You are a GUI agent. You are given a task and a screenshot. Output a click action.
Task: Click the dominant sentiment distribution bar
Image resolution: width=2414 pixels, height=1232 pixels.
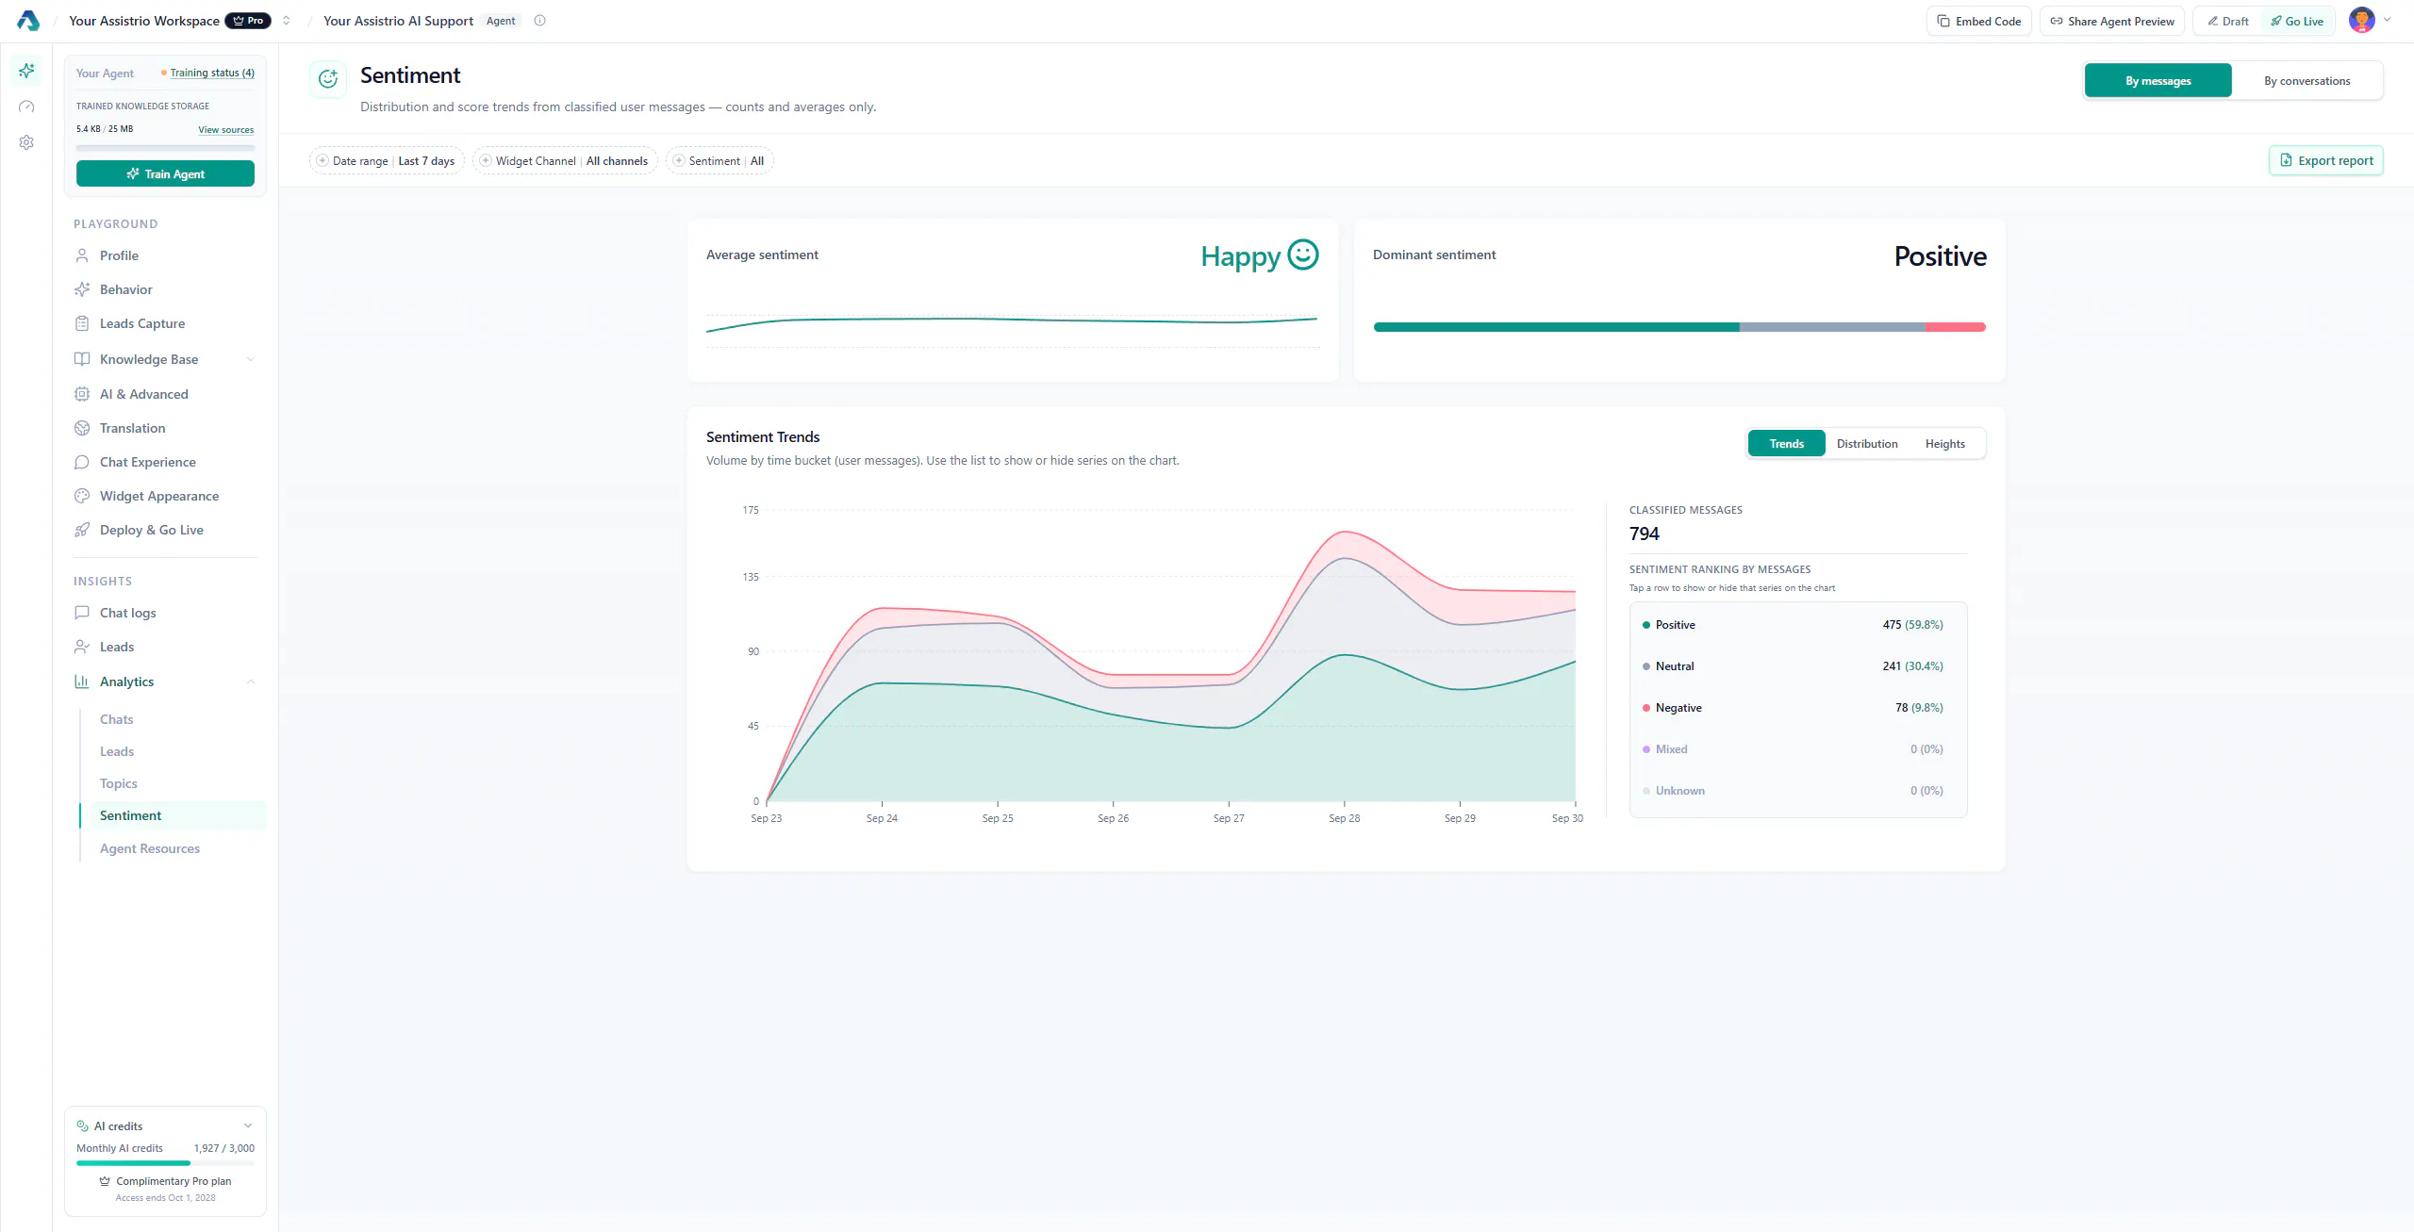pyautogui.click(x=1679, y=327)
